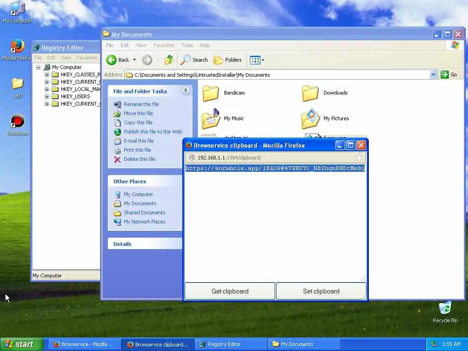Click E-mail this file task

pos(139,141)
